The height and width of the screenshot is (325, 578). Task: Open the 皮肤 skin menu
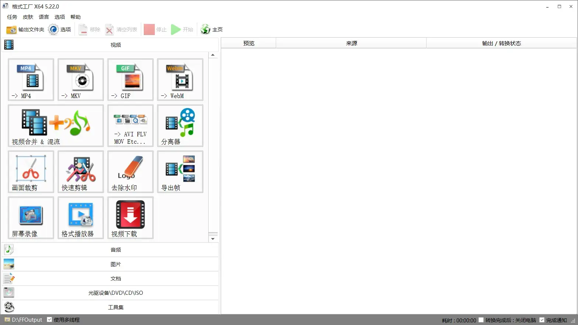(x=28, y=17)
